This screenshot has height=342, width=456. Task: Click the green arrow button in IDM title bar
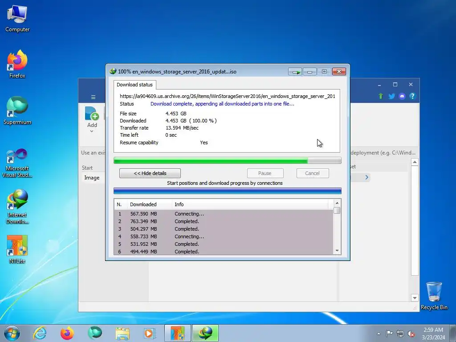295,72
